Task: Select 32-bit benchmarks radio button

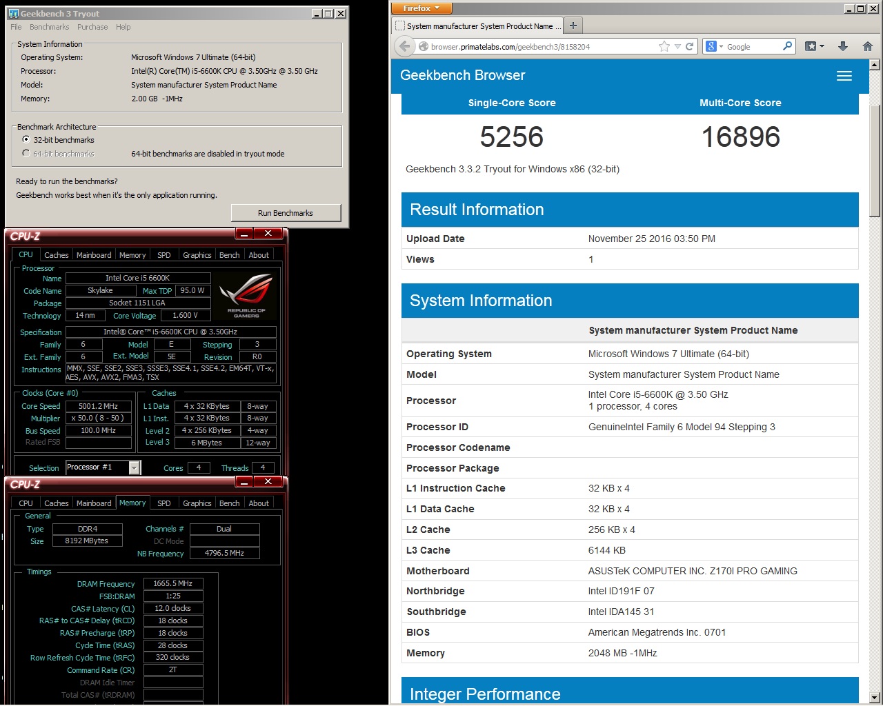Action: [x=26, y=139]
